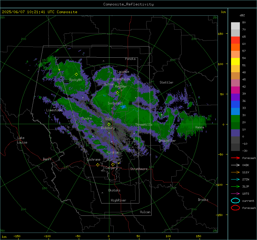The image size is (257, 240).
Task: Click the yellow diamond marker above Calgary
Action: click(113, 164)
